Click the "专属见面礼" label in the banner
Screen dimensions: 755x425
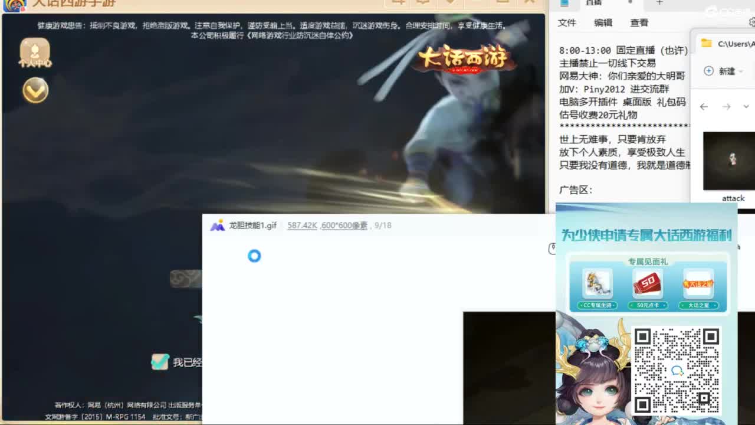tap(648, 261)
